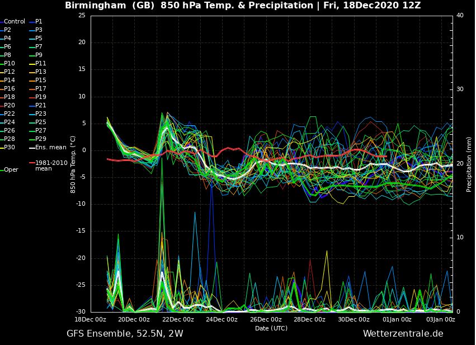Screen dimensions: 476x345
Task: Select the Control member legend entry
Action: pyautogui.click(x=12, y=21)
